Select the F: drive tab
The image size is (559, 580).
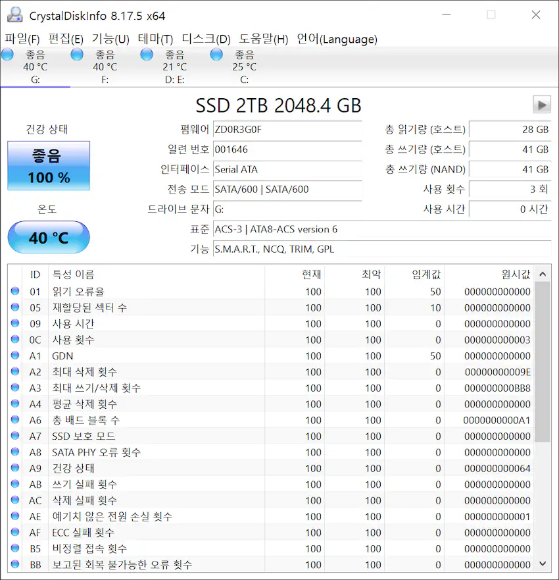click(105, 67)
